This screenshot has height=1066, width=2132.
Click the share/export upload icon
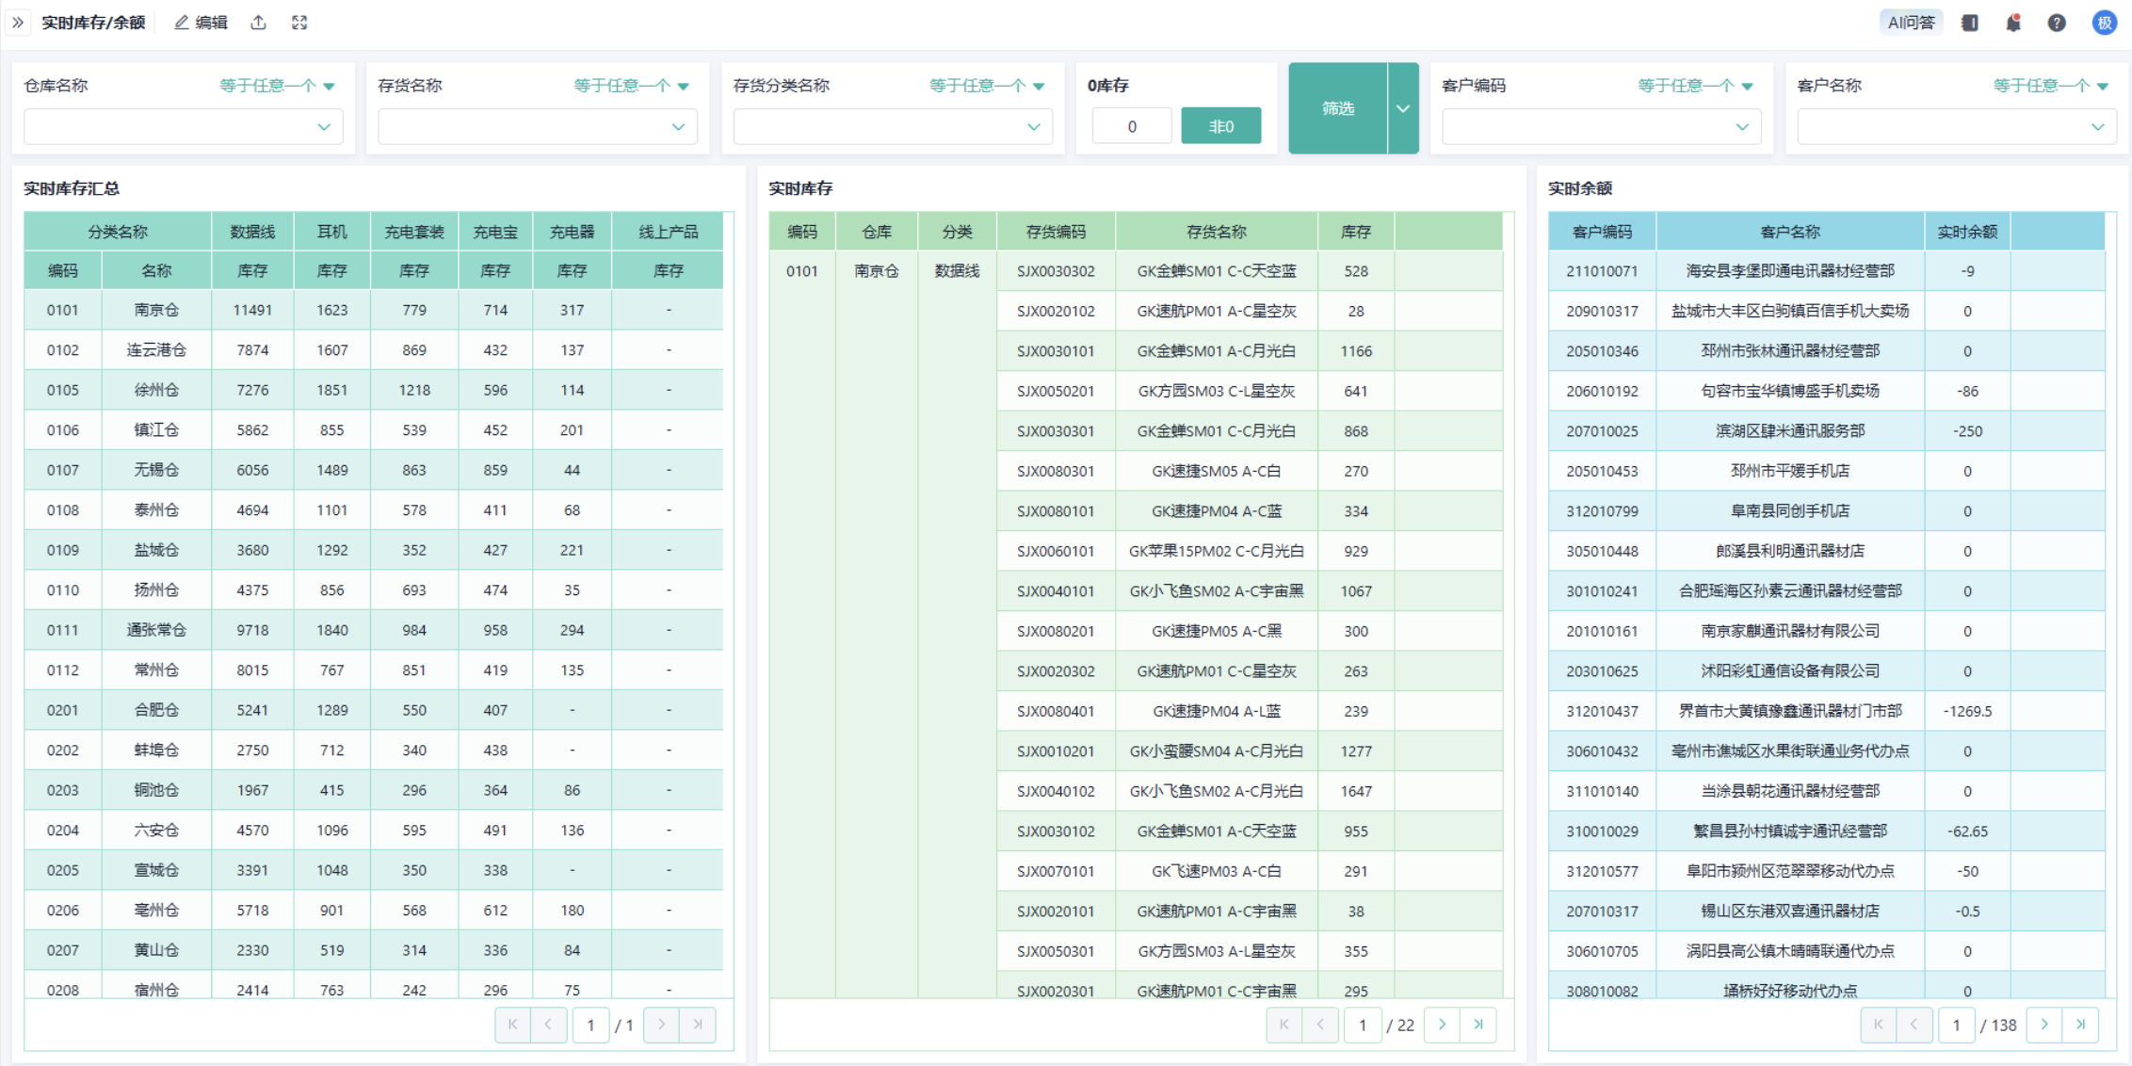pos(258,23)
